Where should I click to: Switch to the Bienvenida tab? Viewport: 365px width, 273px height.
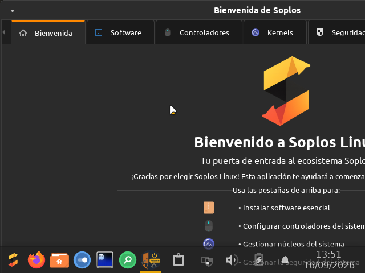click(48, 33)
